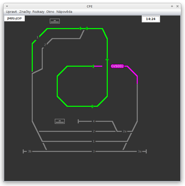Click the buffer stop at track 3b
Image resolution: width=185 pixels, height=186 pixels.
[23, 151]
